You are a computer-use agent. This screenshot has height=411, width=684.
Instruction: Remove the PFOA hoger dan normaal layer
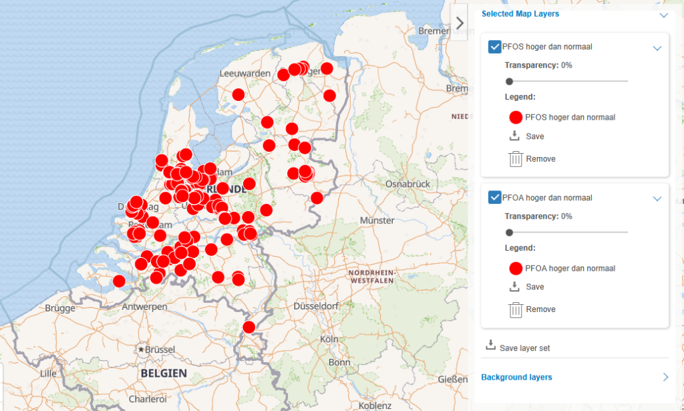[x=540, y=309]
